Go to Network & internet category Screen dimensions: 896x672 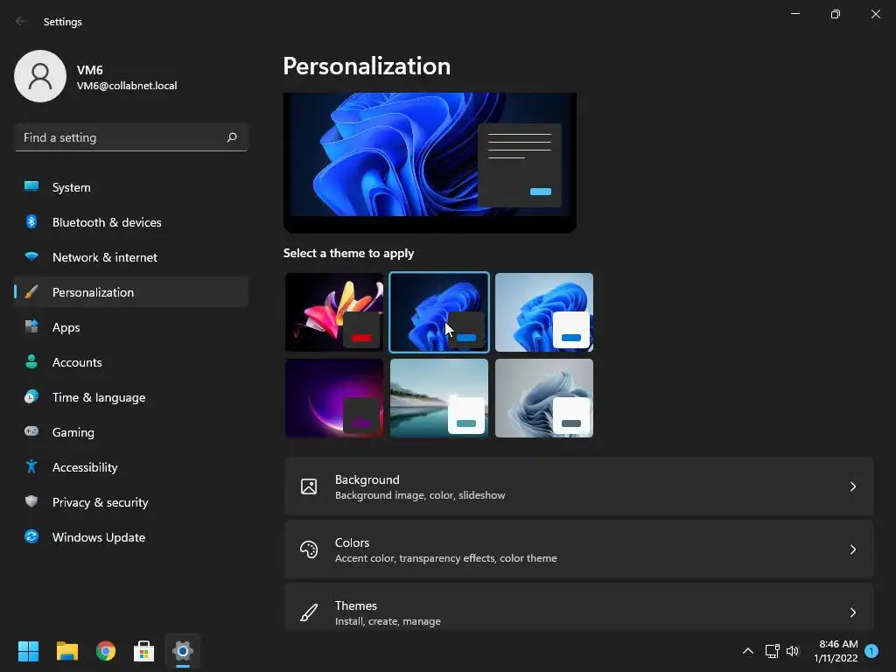pos(131,257)
